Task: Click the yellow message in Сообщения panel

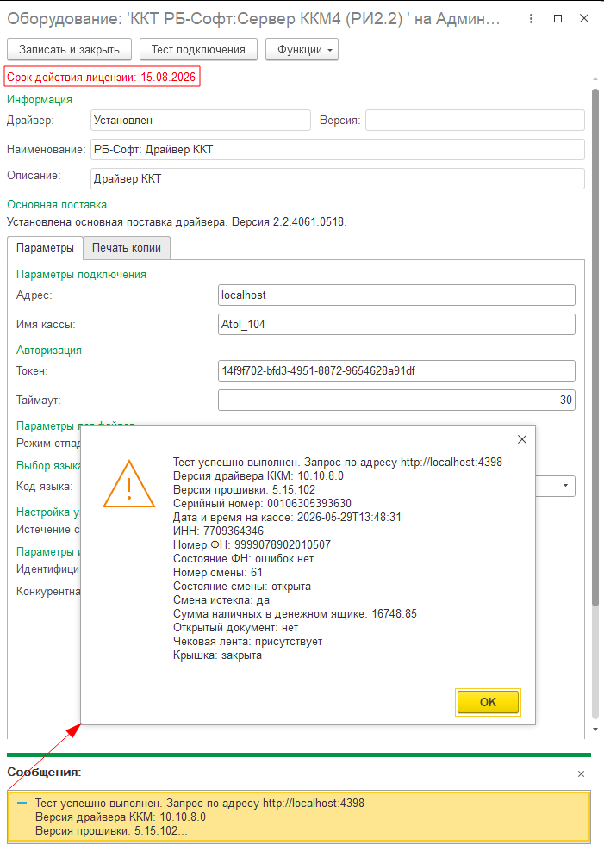Action: coord(299,817)
